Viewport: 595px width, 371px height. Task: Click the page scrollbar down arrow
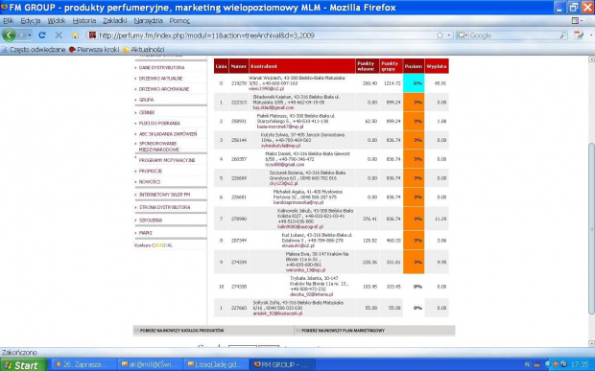(x=591, y=343)
